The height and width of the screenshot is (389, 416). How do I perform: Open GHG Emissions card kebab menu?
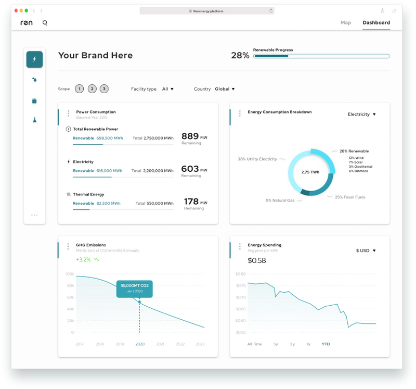pos(68,246)
